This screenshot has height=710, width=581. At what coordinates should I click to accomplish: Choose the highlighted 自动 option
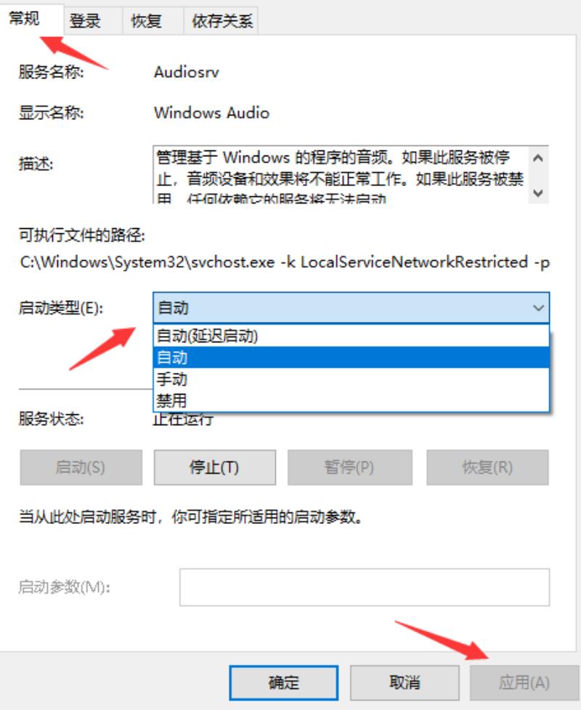pyautogui.click(x=351, y=358)
